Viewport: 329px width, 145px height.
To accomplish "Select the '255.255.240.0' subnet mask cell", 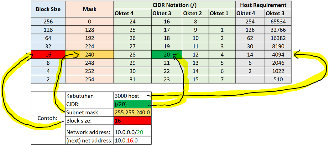I will pyautogui.click(x=133, y=112).
